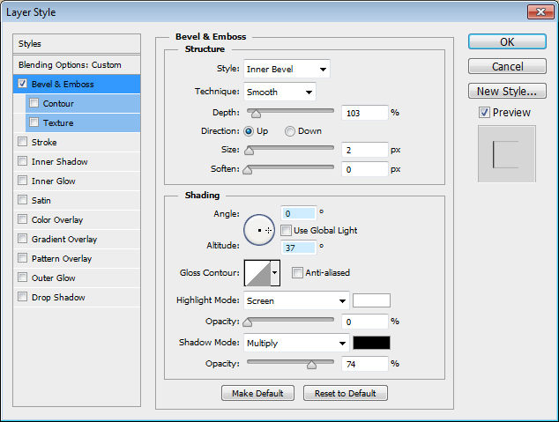
Task: Click the white Highlight Mode color swatch
Action: [371, 300]
